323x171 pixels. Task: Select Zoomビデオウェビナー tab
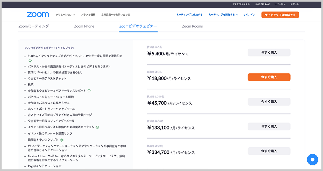(x=138, y=26)
